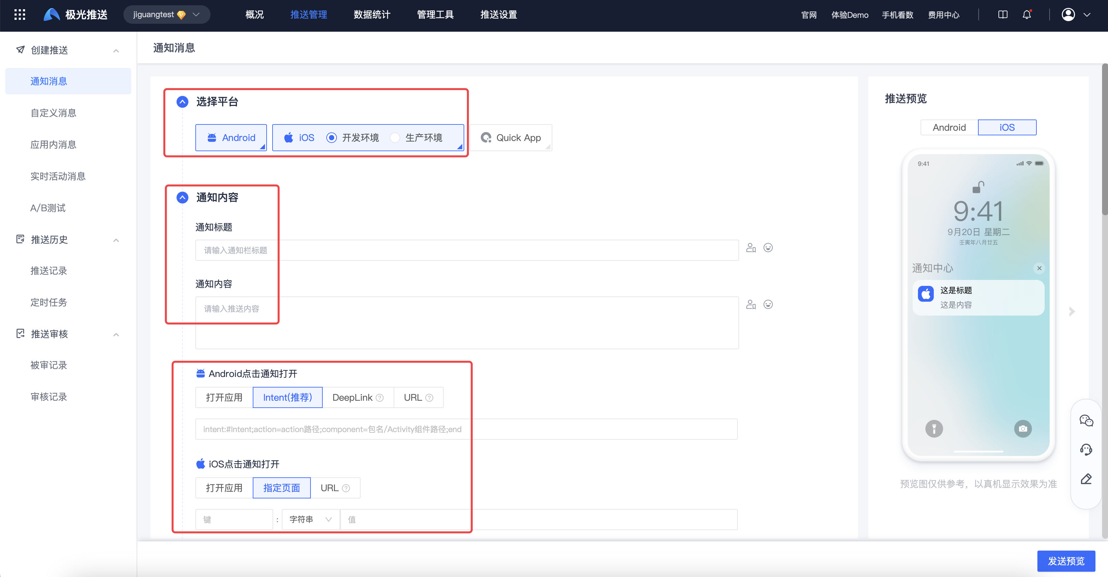Select the 开发环境 radio button
Screen dimensions: 1108x577
[331, 138]
